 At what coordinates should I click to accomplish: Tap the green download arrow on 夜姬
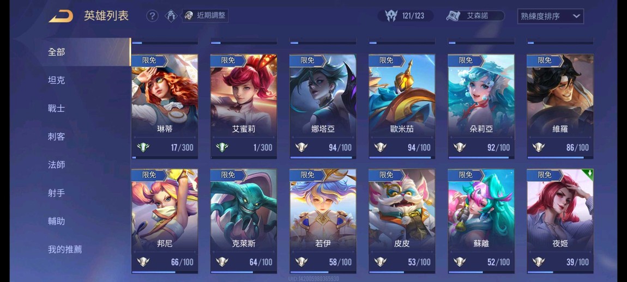coord(589,174)
